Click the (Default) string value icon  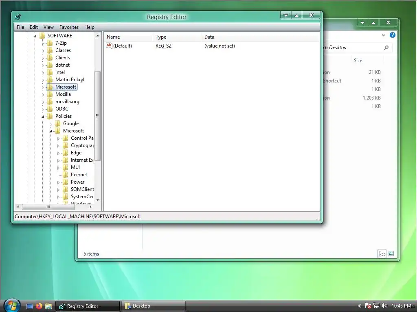tap(109, 45)
